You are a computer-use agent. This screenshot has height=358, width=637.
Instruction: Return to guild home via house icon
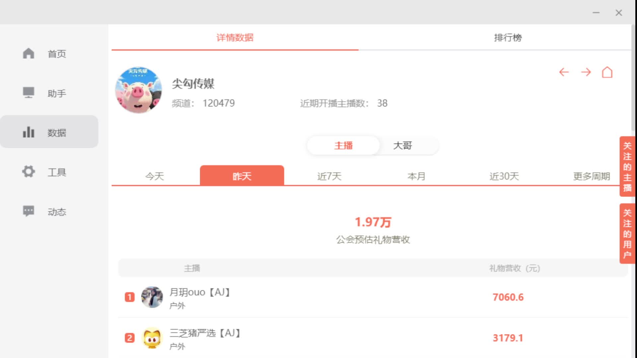pos(607,72)
